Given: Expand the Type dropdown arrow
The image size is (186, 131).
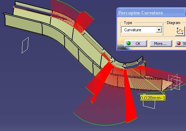Looking at the screenshot, I should [159, 30].
